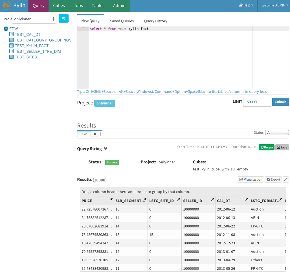The height and width of the screenshot is (274, 290).
Task: Submit the SQL query
Action: click(280, 102)
